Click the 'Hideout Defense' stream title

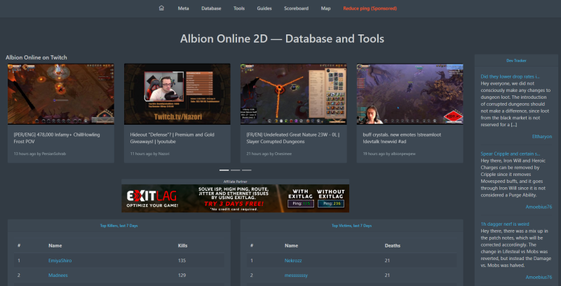point(172,138)
